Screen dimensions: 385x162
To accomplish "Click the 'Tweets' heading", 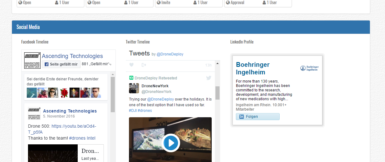I will (x=139, y=53).
